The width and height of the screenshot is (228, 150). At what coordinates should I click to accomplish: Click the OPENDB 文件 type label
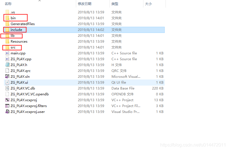(123, 94)
